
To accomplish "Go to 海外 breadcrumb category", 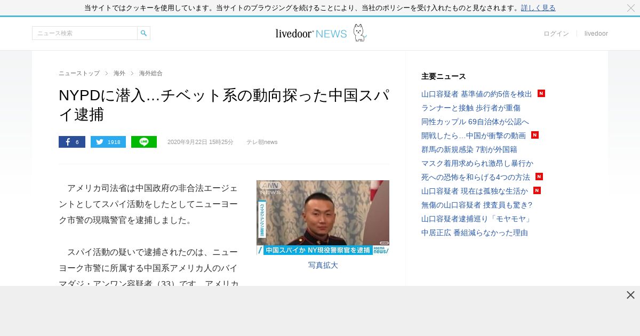I will click(x=119, y=73).
